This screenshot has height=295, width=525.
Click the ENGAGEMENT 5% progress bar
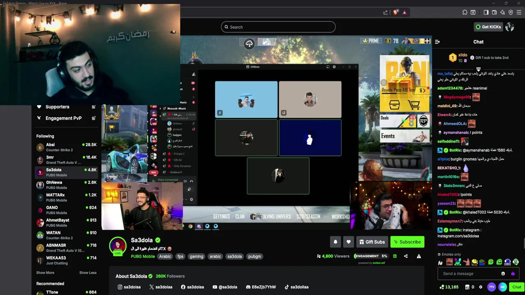coord(371,256)
